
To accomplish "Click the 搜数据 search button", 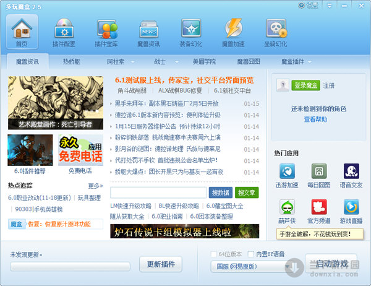I will 221,193.
